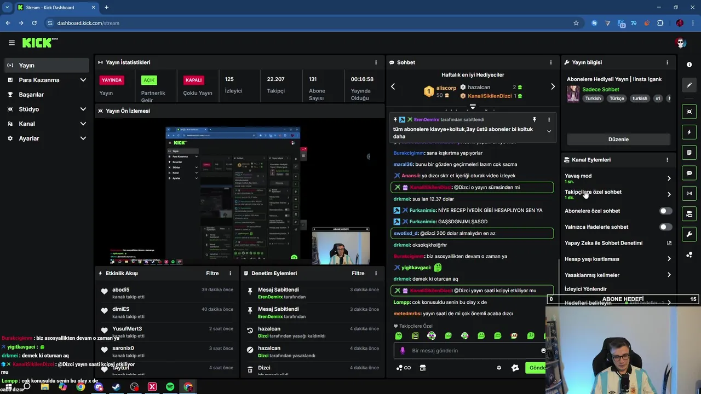Open Filtre in Etkinlik Akışı panel
Screen dimensions: 701x394
(x=212, y=273)
